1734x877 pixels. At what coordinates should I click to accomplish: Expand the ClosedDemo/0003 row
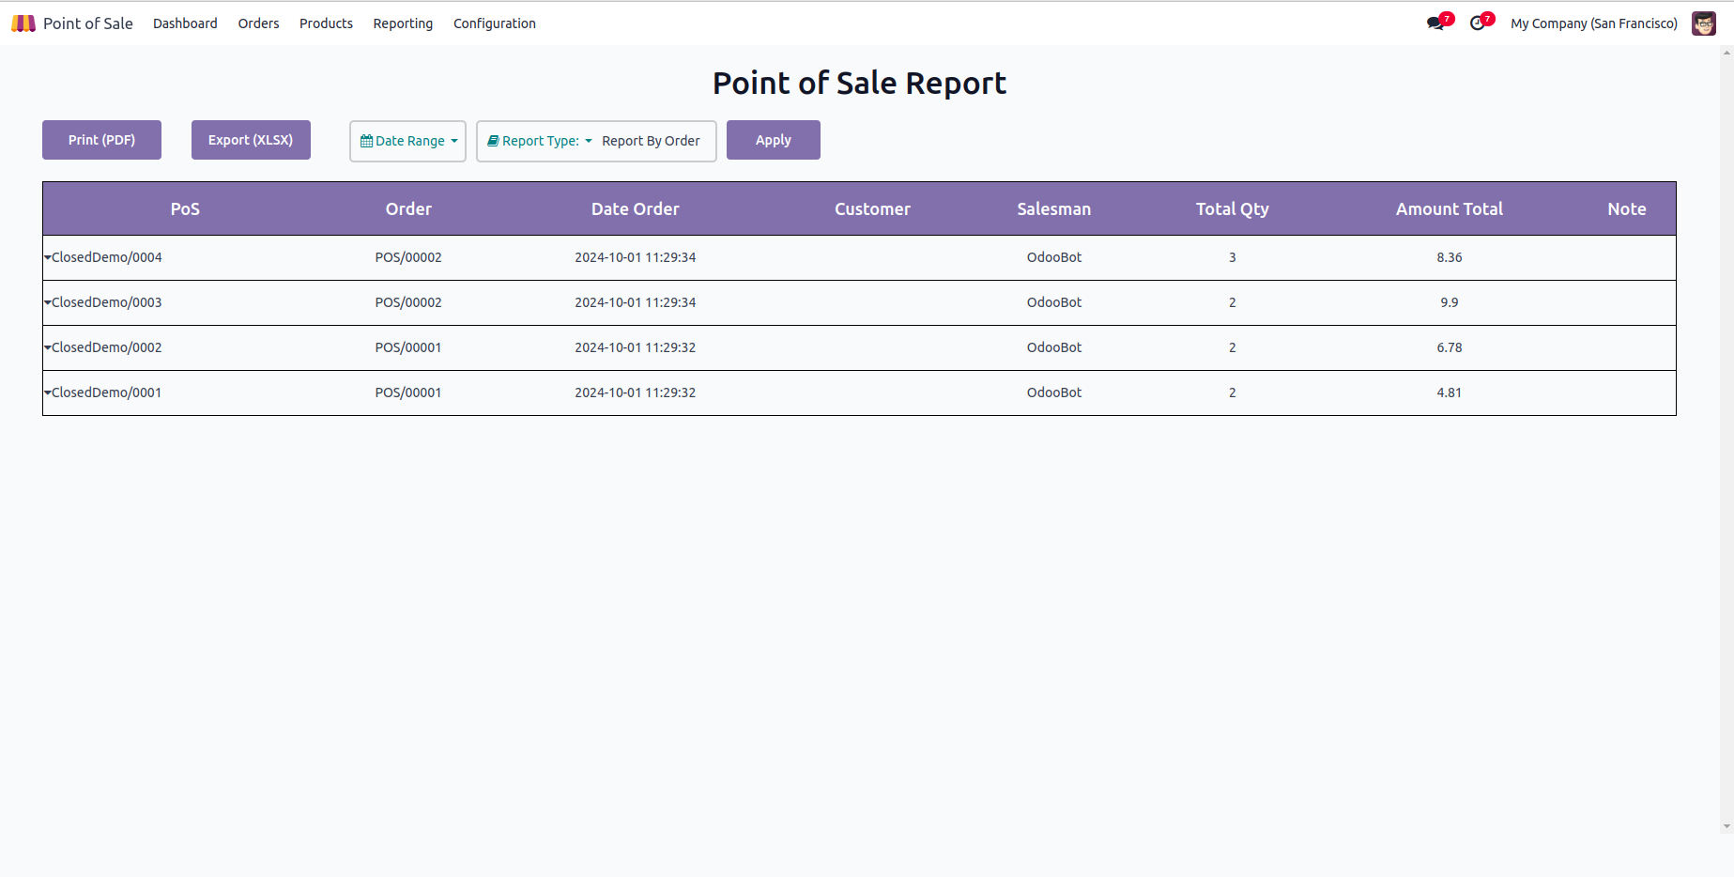pos(48,302)
